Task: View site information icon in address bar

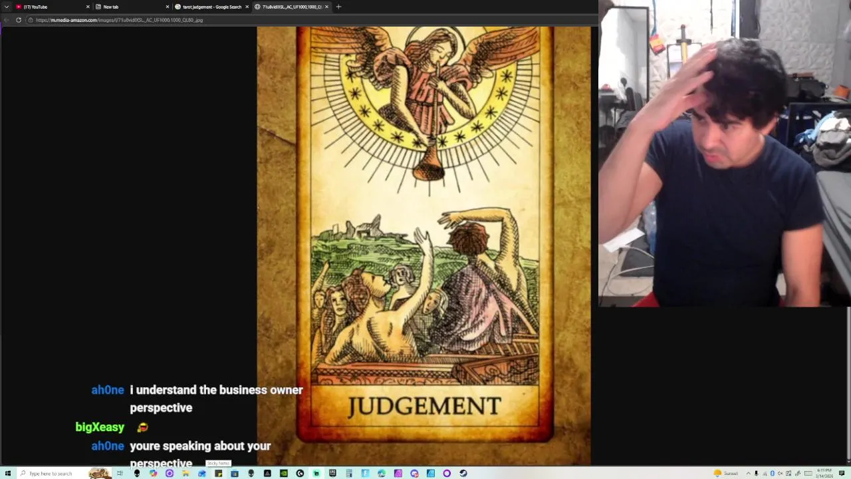Action: pyautogui.click(x=31, y=20)
